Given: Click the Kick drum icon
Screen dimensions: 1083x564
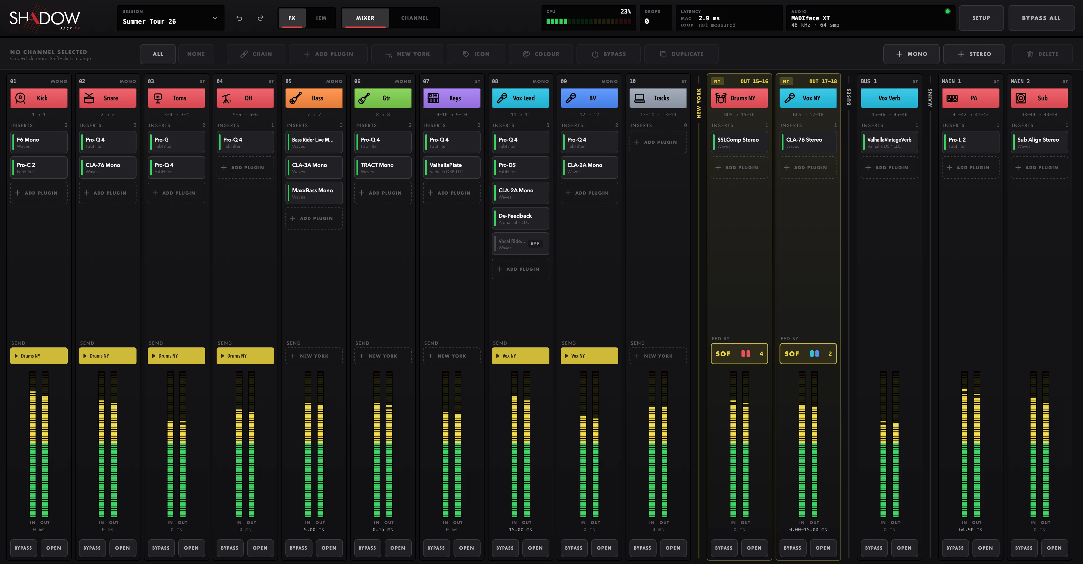Looking at the screenshot, I should click(21, 98).
